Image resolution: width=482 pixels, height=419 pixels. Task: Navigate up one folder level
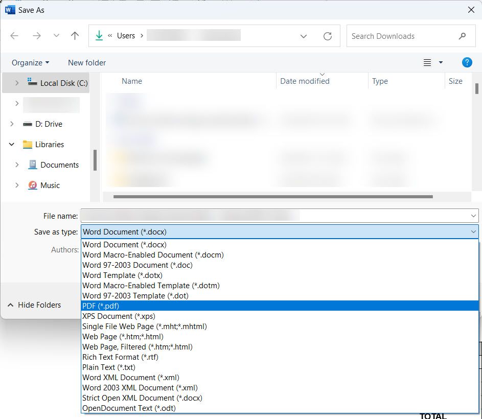[x=75, y=36]
